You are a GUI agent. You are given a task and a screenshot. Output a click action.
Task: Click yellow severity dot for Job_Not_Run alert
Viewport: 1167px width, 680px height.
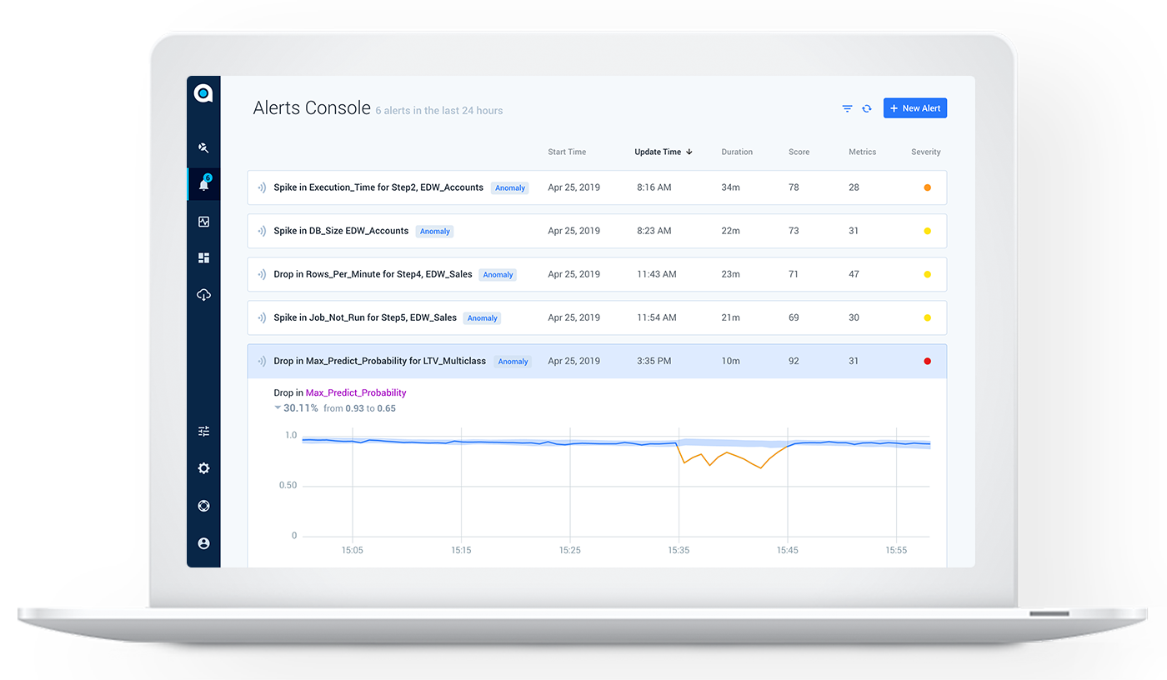[927, 317]
